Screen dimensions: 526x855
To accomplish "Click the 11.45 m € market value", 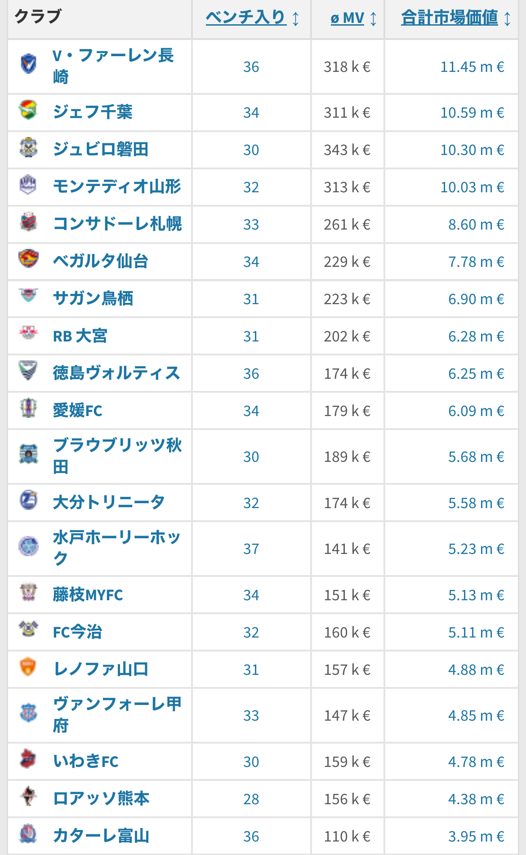I will tap(472, 67).
